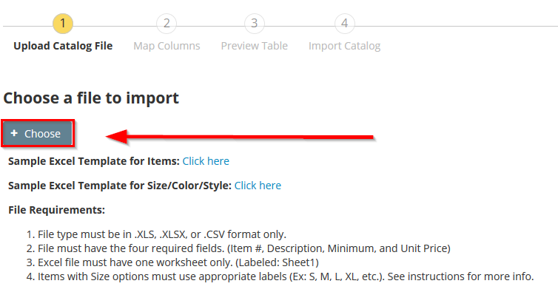Viewport: 558px width, 292px height.
Task: Select the step 4 circle indicator
Action: tap(344, 24)
